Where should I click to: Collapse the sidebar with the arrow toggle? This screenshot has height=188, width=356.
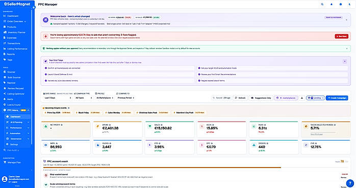pyautogui.click(x=34, y=8)
